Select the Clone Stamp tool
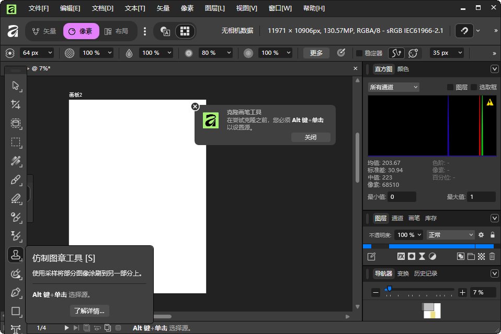Image resolution: width=501 pixels, height=334 pixels. click(x=16, y=255)
